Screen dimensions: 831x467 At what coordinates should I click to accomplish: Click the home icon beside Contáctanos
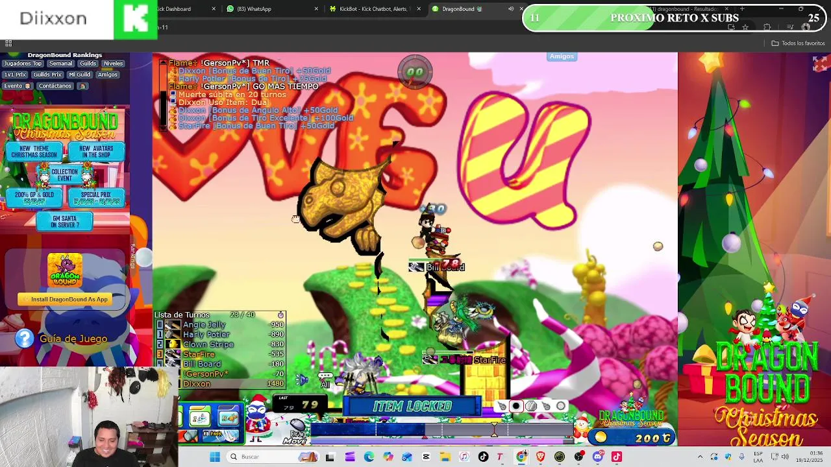pyautogui.click(x=82, y=86)
